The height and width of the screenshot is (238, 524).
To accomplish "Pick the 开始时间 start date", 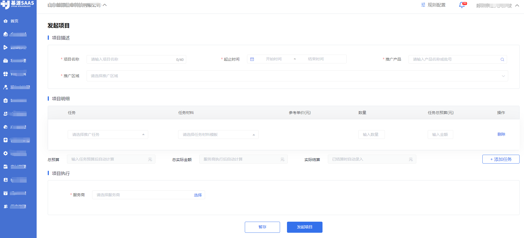I will 274,59.
